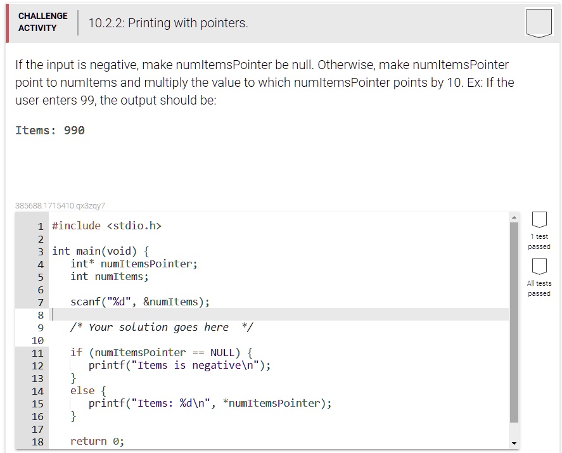Click the CHALLENGE ACTIVITY badge
Screen dimensions: 562x453
pos(42,21)
